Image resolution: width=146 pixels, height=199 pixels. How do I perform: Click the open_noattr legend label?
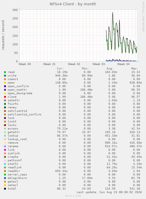coord(17,90)
